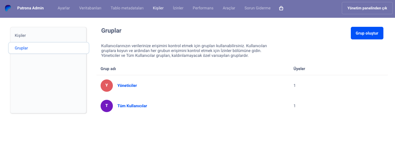Click the Üyeler column header

[299, 69]
